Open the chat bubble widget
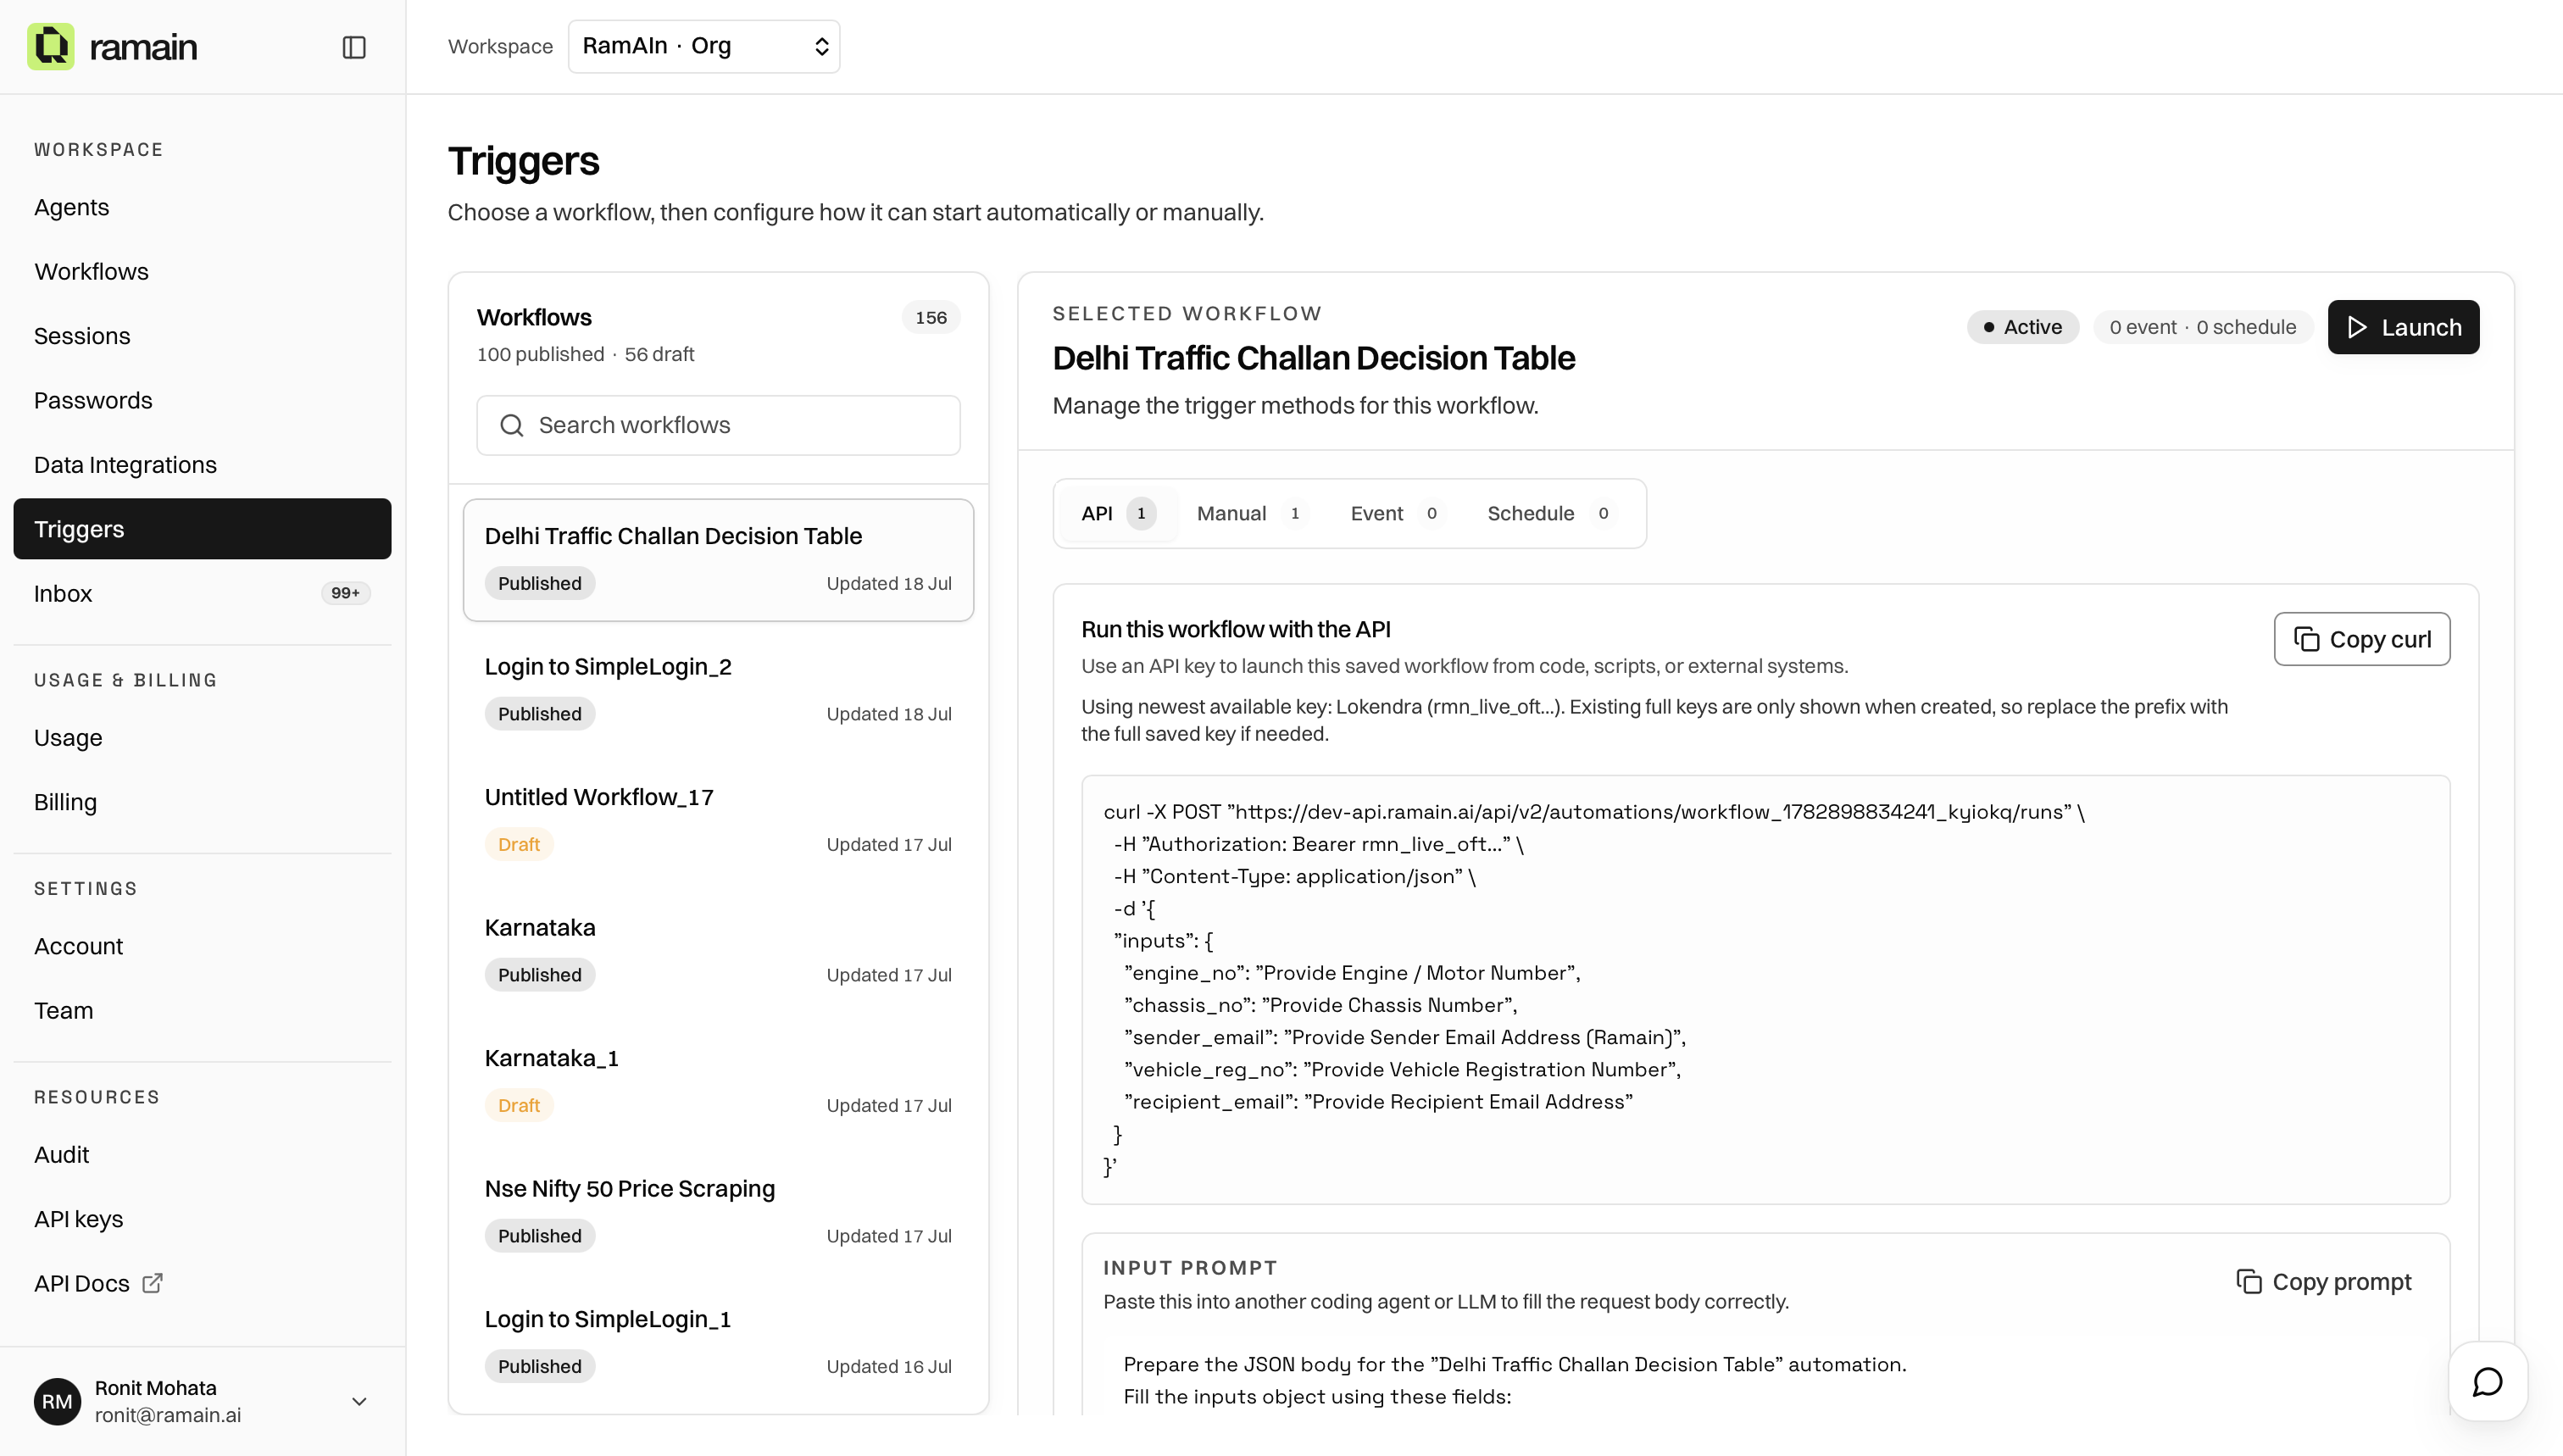Screen dimensions: 2563x1456 (2487, 1381)
